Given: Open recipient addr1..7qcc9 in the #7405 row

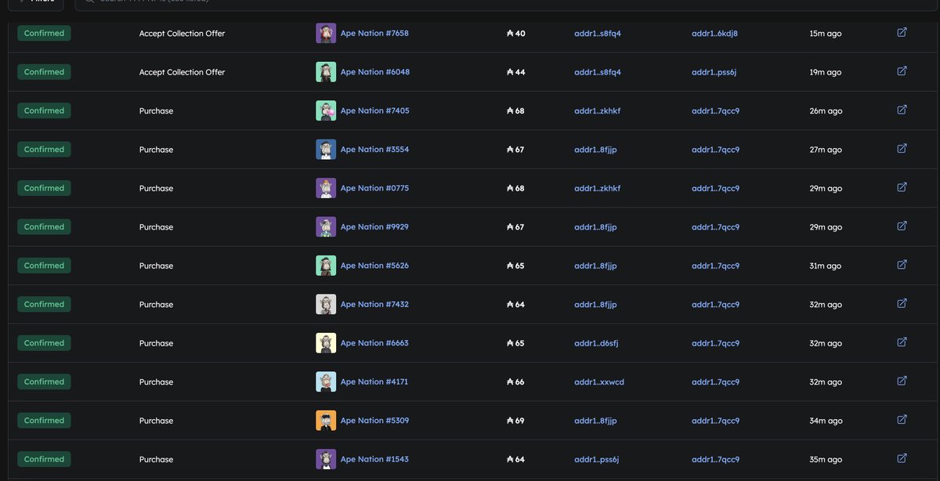Looking at the screenshot, I should pos(715,111).
